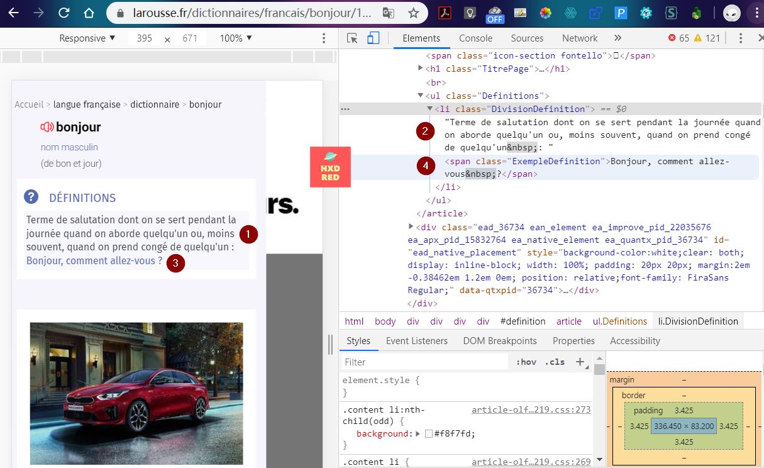764x468 pixels.
Task: Click the langue française breadcrumb link
Action: point(87,104)
